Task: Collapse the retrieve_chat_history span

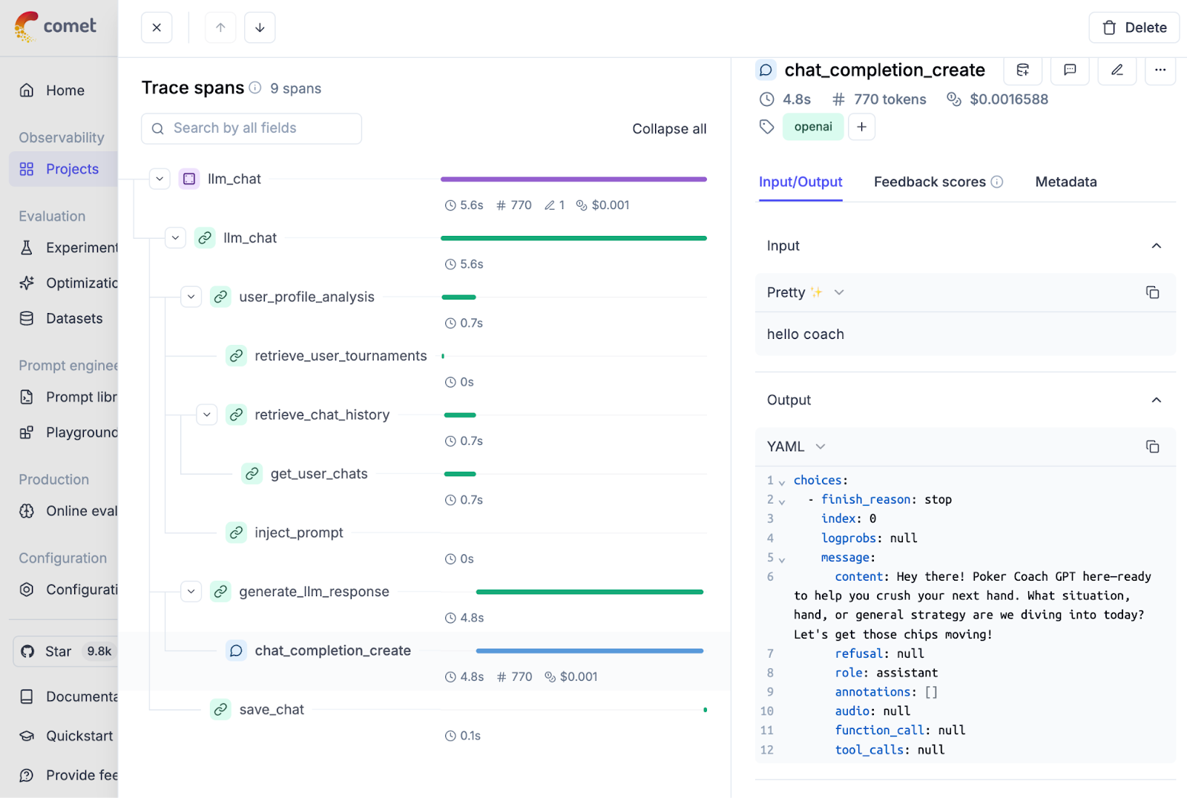Action: click(x=206, y=415)
